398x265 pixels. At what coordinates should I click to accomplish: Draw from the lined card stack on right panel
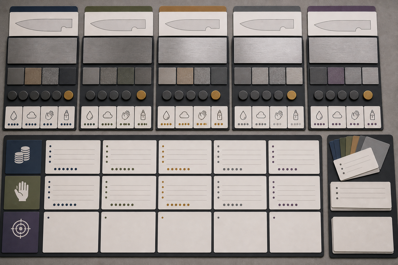(361, 196)
